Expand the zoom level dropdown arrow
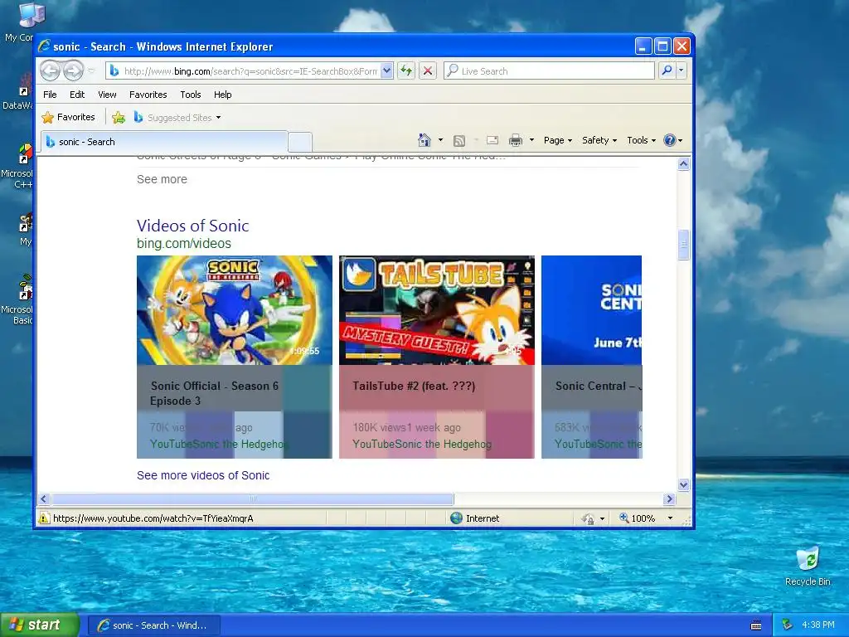The height and width of the screenshot is (637, 849). click(x=670, y=518)
